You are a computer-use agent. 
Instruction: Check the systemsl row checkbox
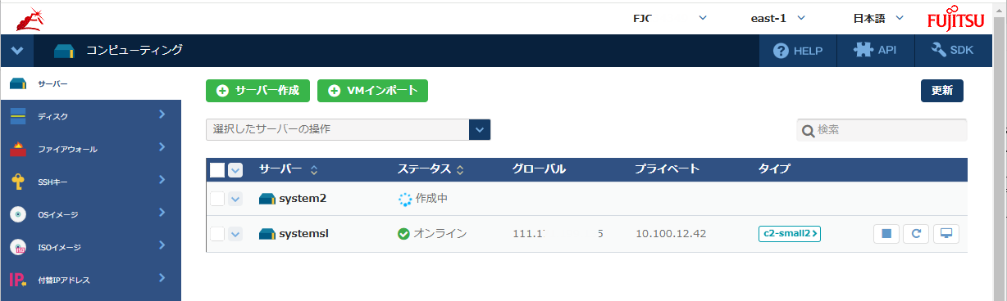point(217,234)
